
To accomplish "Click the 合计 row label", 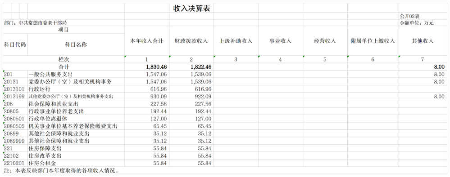I will pyautogui.click(x=64, y=67).
